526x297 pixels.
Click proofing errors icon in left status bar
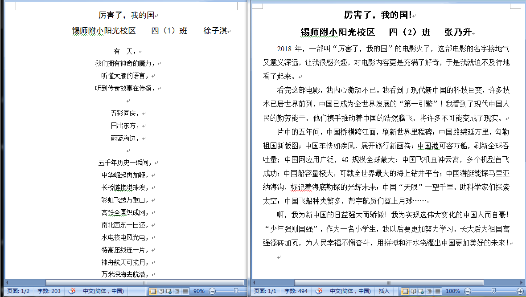click(x=72, y=291)
